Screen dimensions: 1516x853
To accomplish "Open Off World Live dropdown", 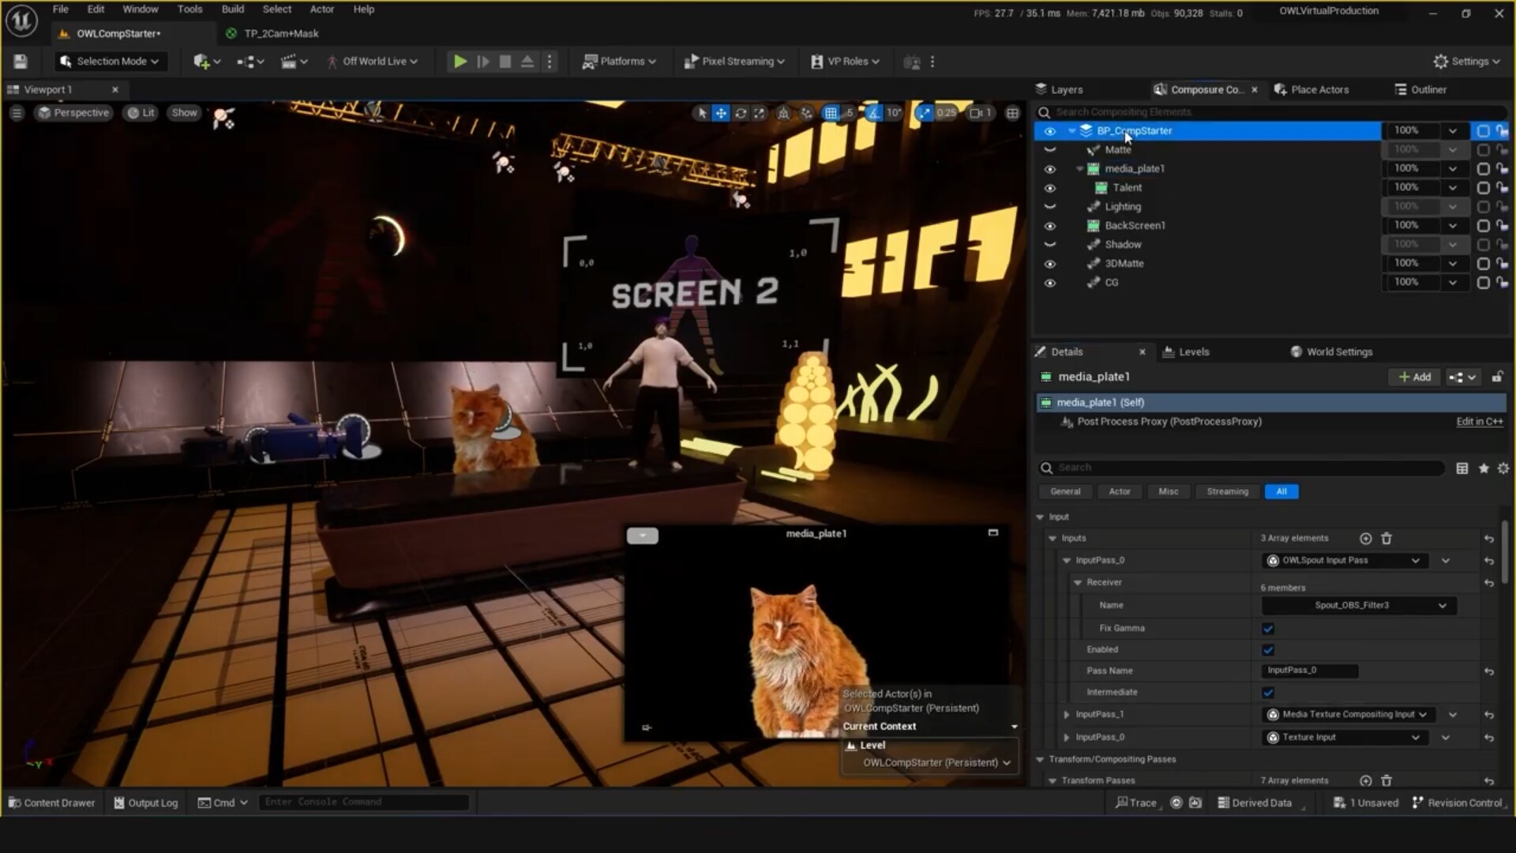I will (x=372, y=62).
